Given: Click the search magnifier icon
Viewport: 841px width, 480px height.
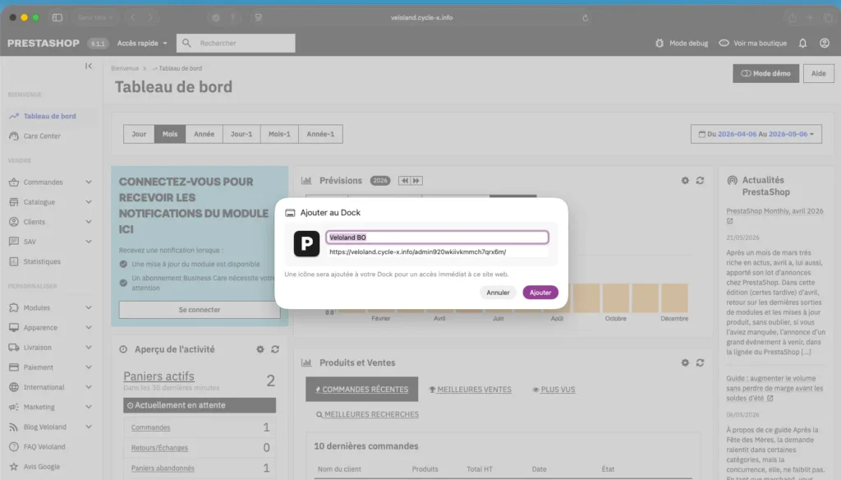Looking at the screenshot, I should (x=186, y=43).
